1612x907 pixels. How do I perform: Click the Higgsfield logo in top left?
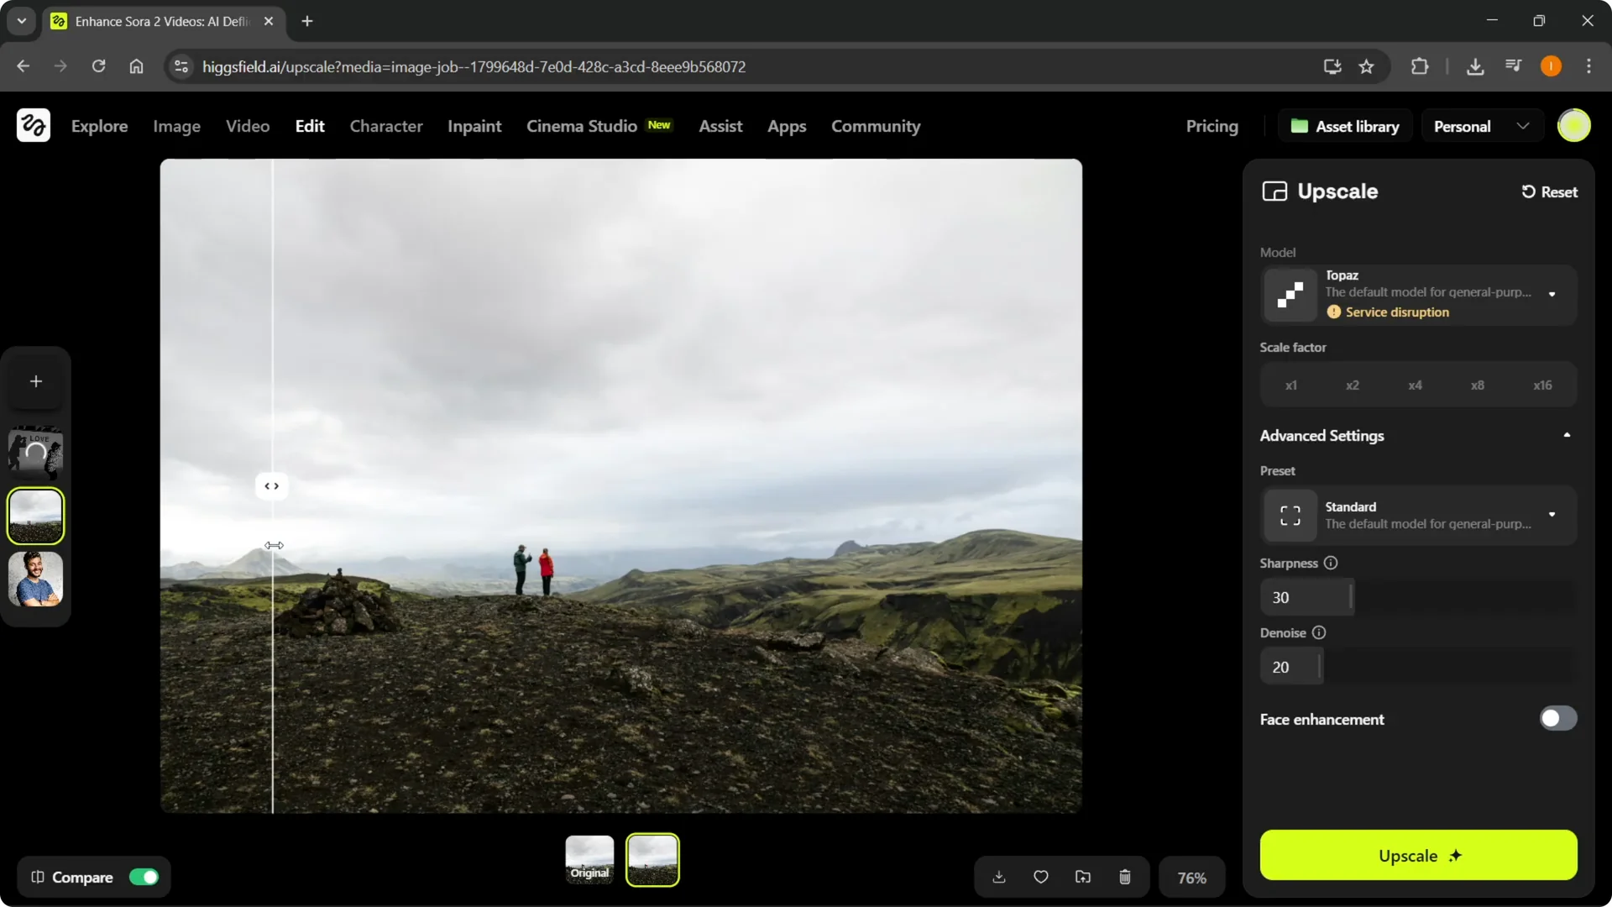point(33,125)
